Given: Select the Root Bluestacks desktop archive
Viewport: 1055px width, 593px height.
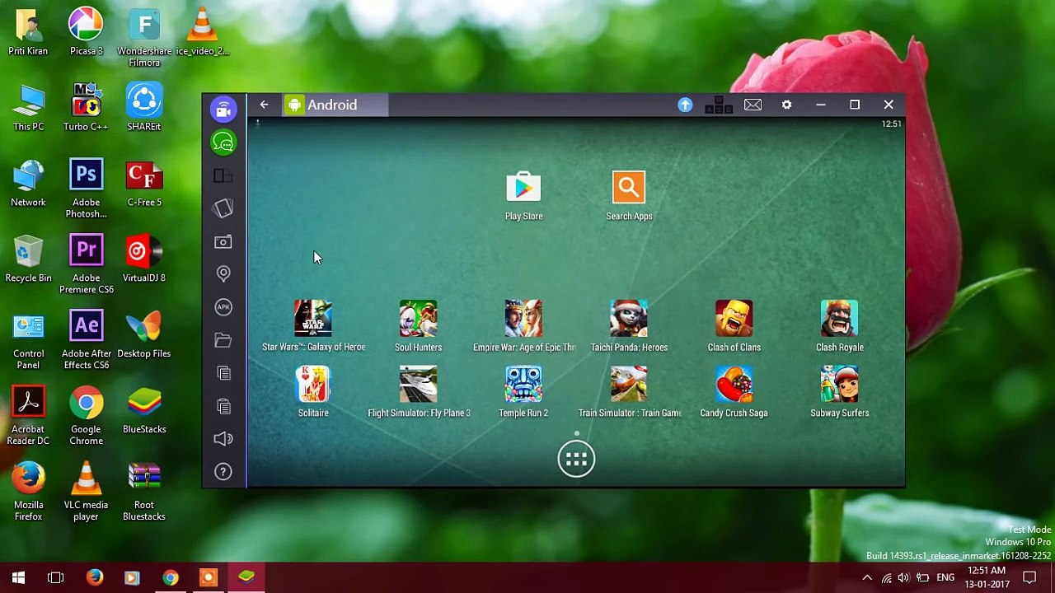Looking at the screenshot, I should 144,492.
